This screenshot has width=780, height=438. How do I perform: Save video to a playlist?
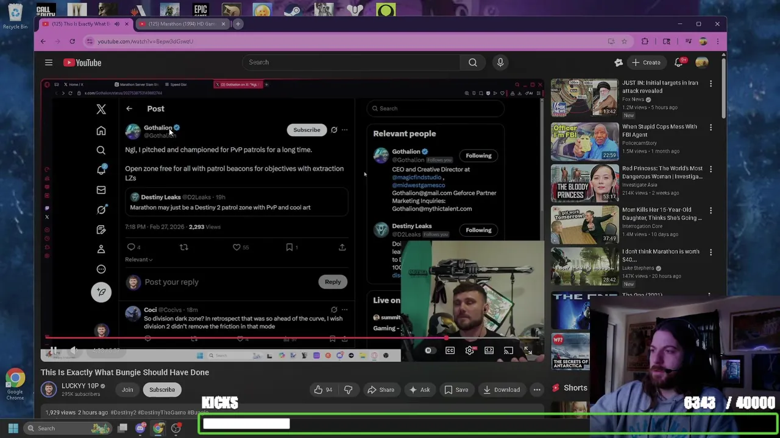tap(456, 389)
